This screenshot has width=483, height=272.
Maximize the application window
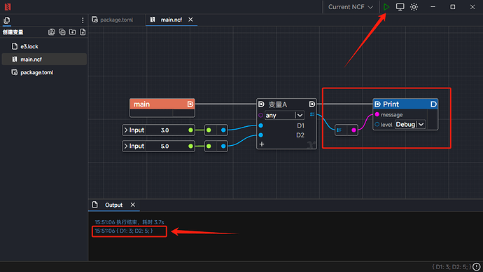click(452, 7)
